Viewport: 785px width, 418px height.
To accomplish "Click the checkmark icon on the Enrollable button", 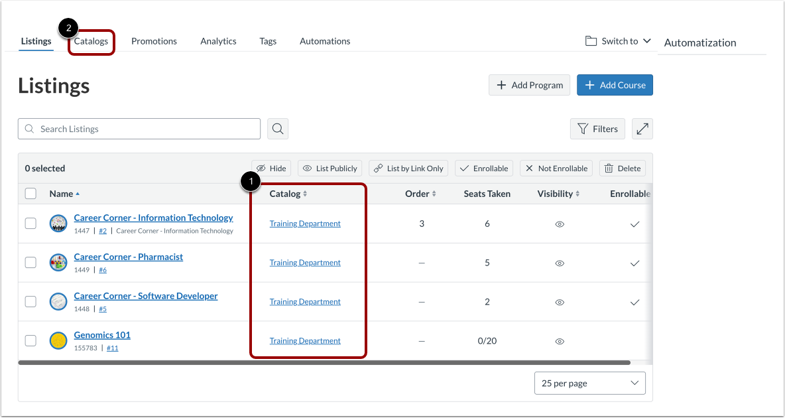I will pyautogui.click(x=465, y=168).
